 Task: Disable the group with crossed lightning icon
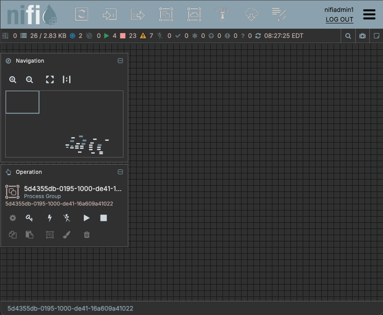pyautogui.click(x=67, y=218)
